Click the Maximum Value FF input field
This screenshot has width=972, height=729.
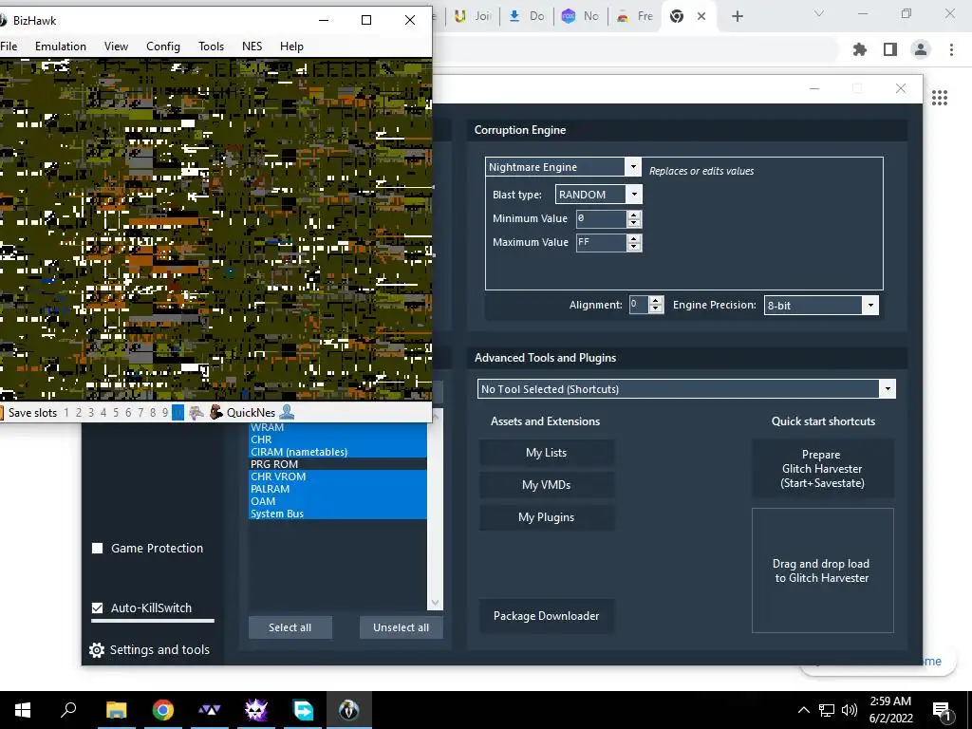[x=601, y=242]
